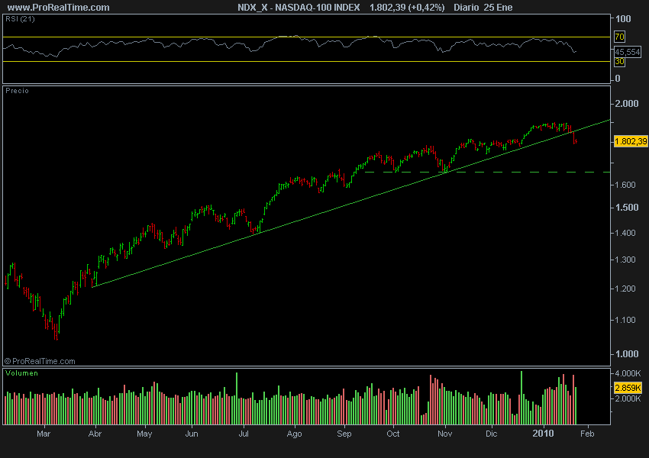Click the Sep date axis label
This screenshot has width=649, height=458.
[x=344, y=434]
